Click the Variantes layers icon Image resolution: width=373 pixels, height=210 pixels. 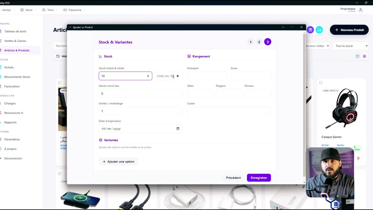point(101,140)
